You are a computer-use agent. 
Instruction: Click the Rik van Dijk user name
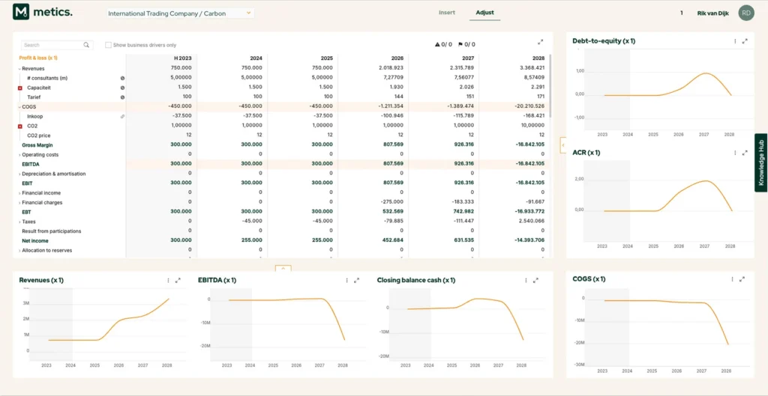[x=712, y=13]
